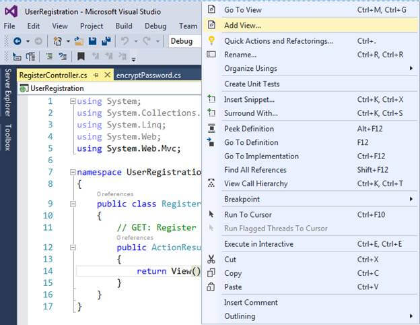Click the Save disk icon

tap(93, 41)
